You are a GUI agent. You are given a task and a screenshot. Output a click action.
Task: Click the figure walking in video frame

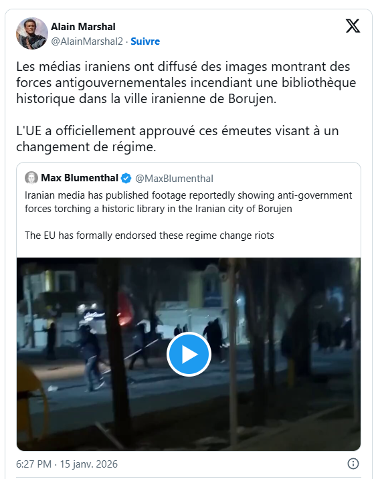click(x=91, y=358)
